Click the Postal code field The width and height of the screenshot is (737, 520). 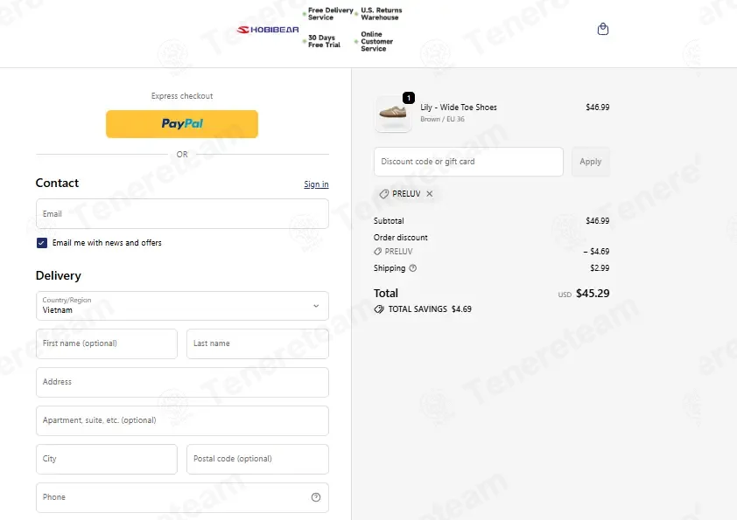coord(257,459)
